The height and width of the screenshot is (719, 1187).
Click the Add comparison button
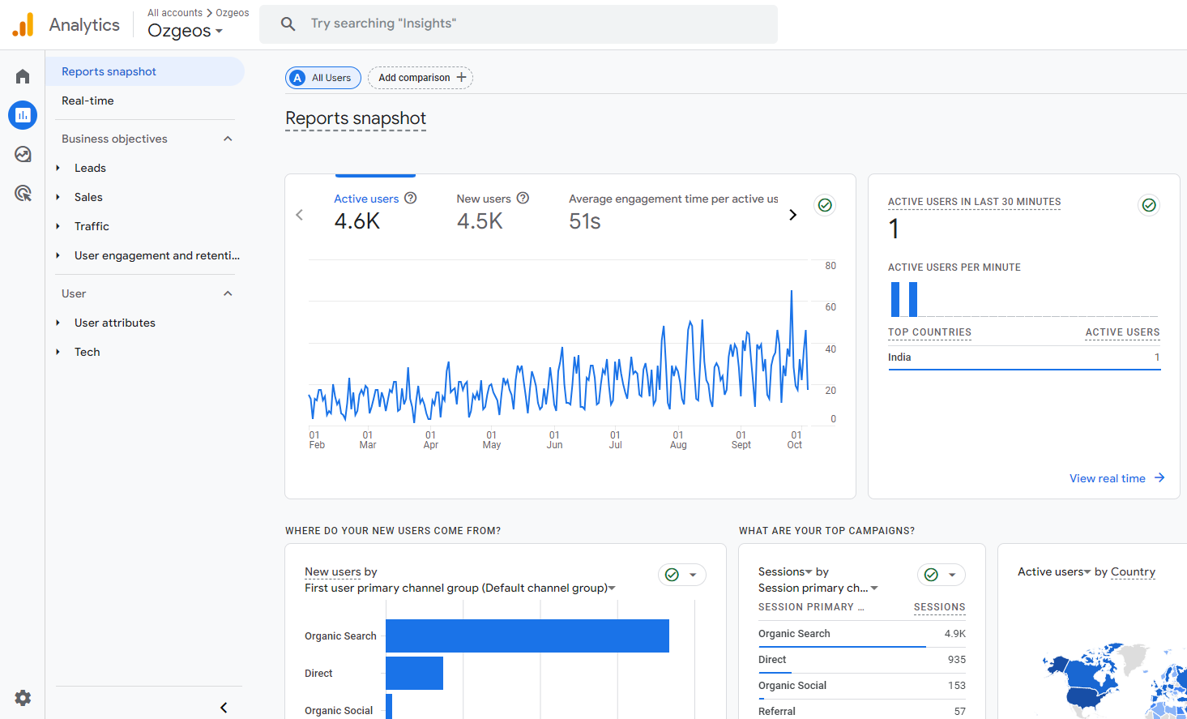421,78
